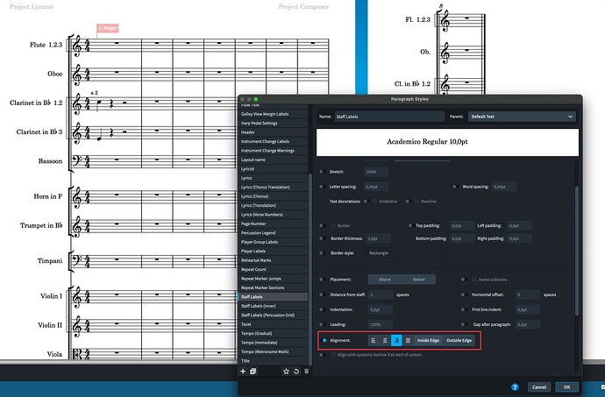Select Tempo (Metronome Mark) style
Screen dimensions: 605x397
click(273, 351)
